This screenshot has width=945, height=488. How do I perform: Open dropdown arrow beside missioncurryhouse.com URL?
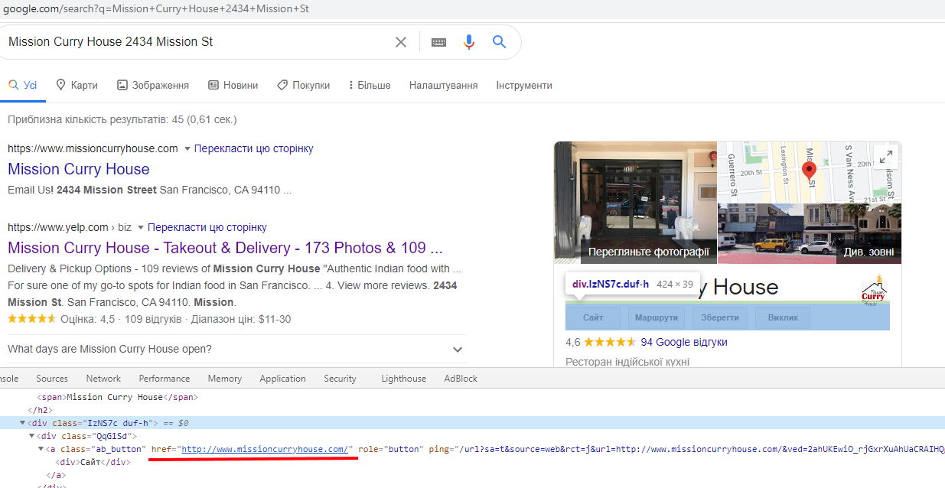(186, 148)
